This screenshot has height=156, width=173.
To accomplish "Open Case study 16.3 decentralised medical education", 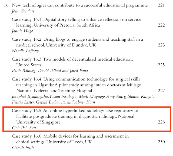I will tap(72, 62).
